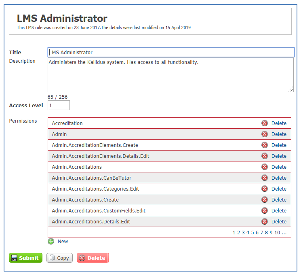Click the green plus New icon

click(51, 242)
